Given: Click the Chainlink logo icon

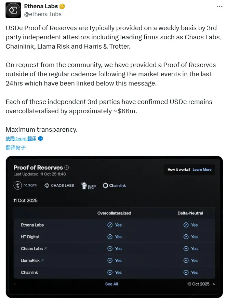Looking at the screenshot, I should pos(105,186).
